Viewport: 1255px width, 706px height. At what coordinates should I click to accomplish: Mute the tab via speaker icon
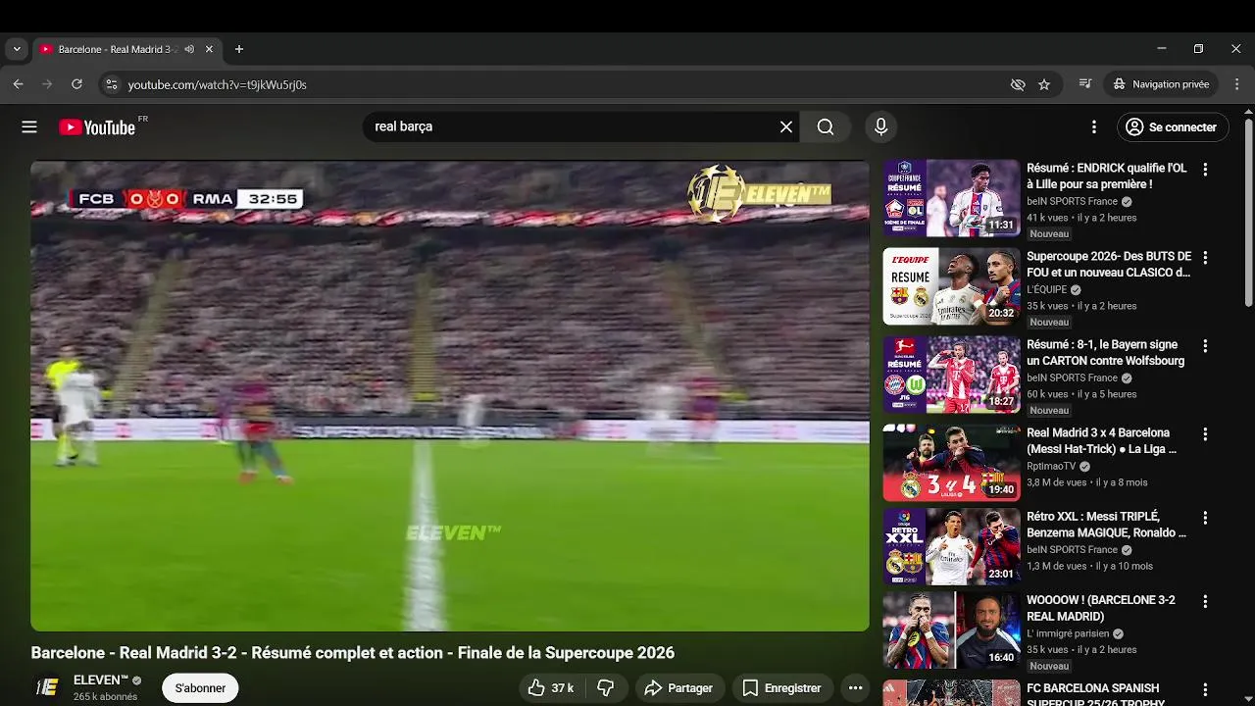click(x=189, y=49)
